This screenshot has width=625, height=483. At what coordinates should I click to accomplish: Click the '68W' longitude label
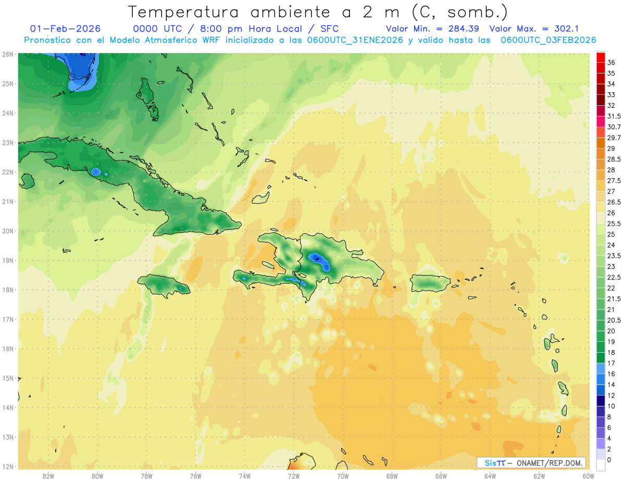tap(392, 476)
